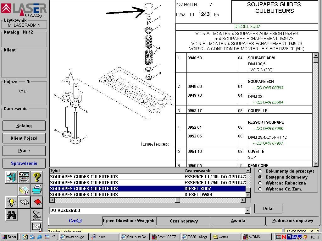
Task: Click the binoculars search icon
Action: 11,215
